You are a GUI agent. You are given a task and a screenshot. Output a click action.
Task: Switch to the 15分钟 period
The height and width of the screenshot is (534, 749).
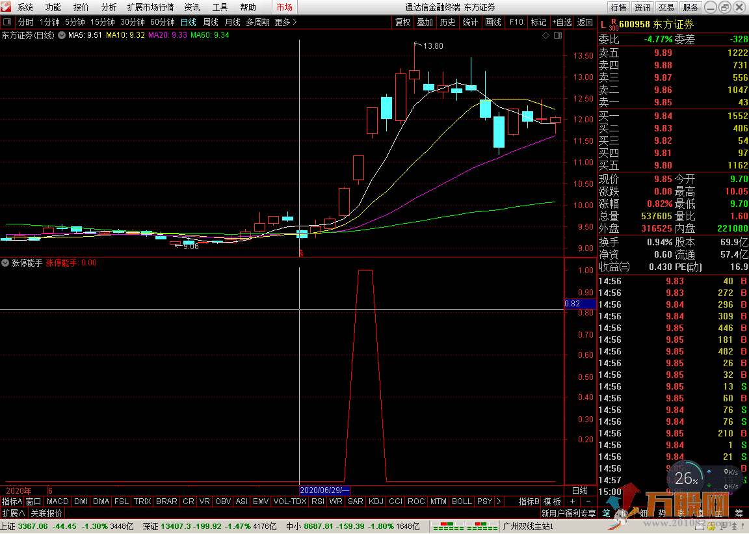pyautogui.click(x=103, y=22)
